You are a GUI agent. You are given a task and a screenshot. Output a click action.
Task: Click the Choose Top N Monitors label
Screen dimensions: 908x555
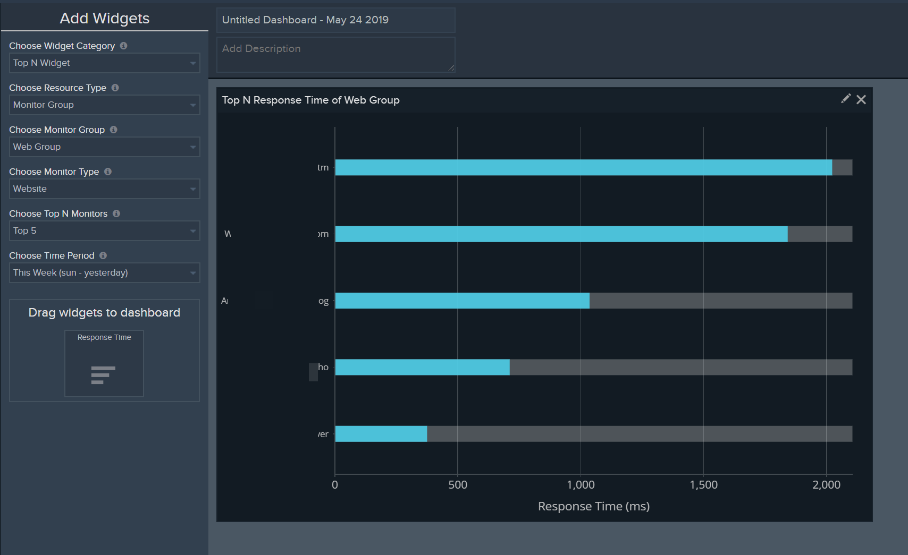pyautogui.click(x=58, y=214)
